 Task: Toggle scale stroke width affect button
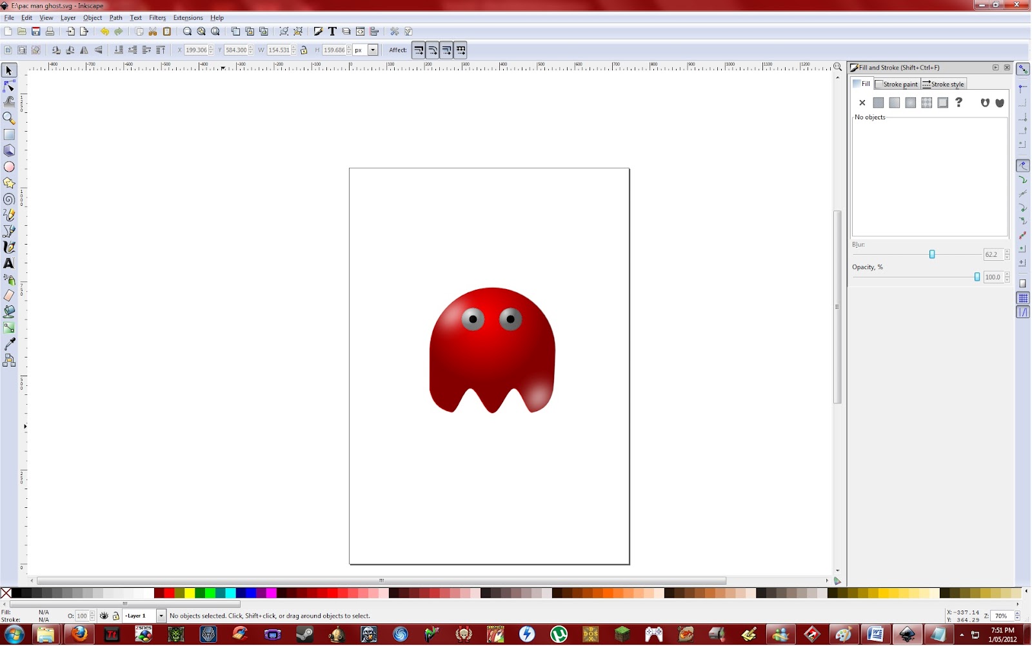tap(419, 50)
